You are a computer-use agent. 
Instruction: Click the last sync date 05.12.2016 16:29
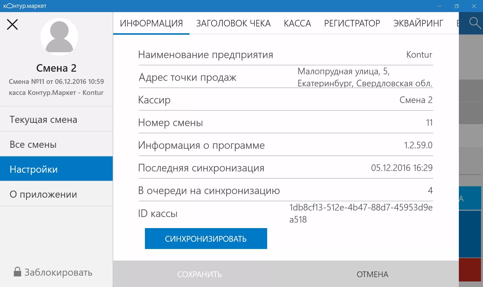(x=402, y=168)
